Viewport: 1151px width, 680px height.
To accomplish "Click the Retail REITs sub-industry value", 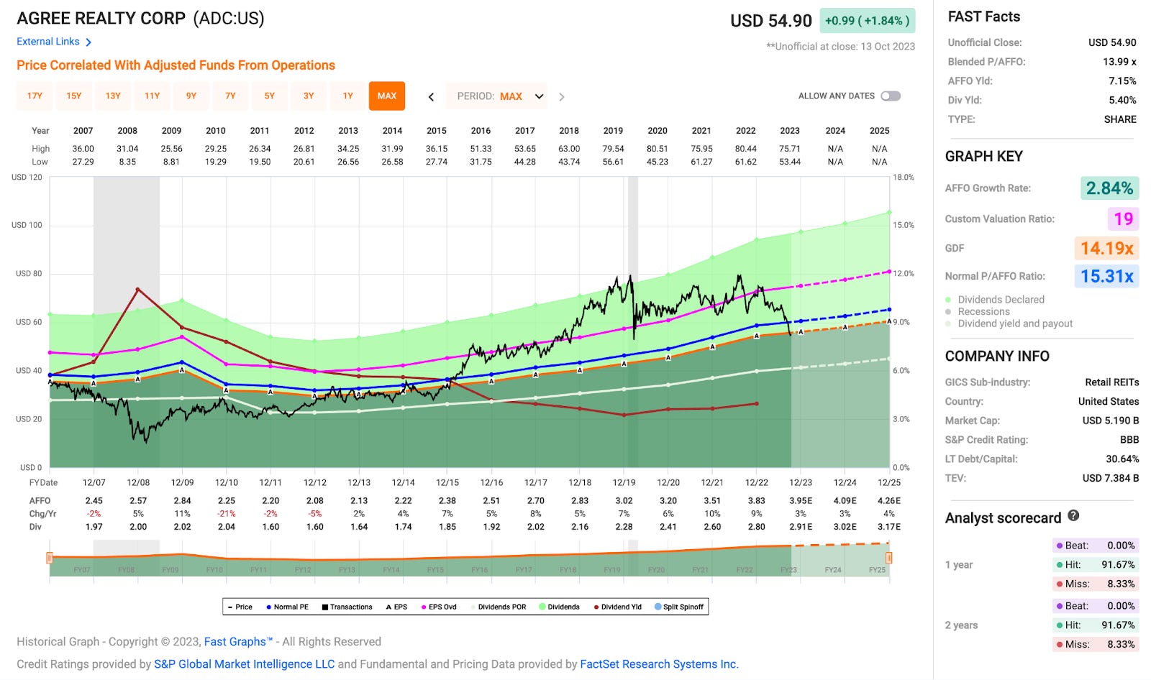I will coord(1112,382).
